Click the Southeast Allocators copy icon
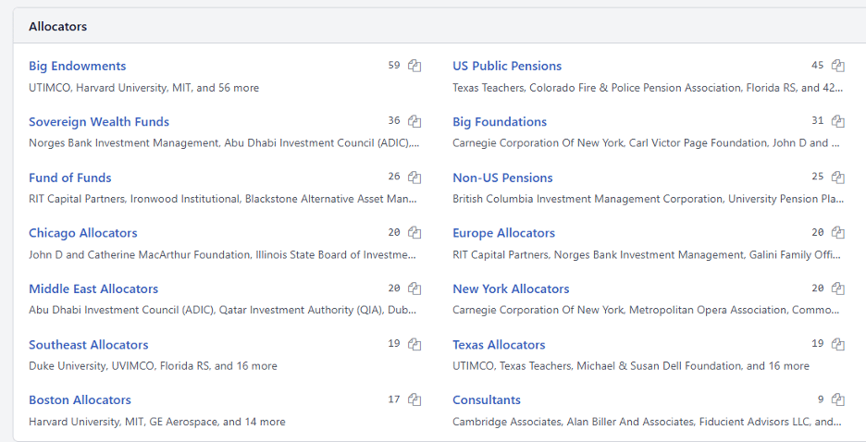The height and width of the screenshot is (442, 866). pyautogui.click(x=414, y=344)
